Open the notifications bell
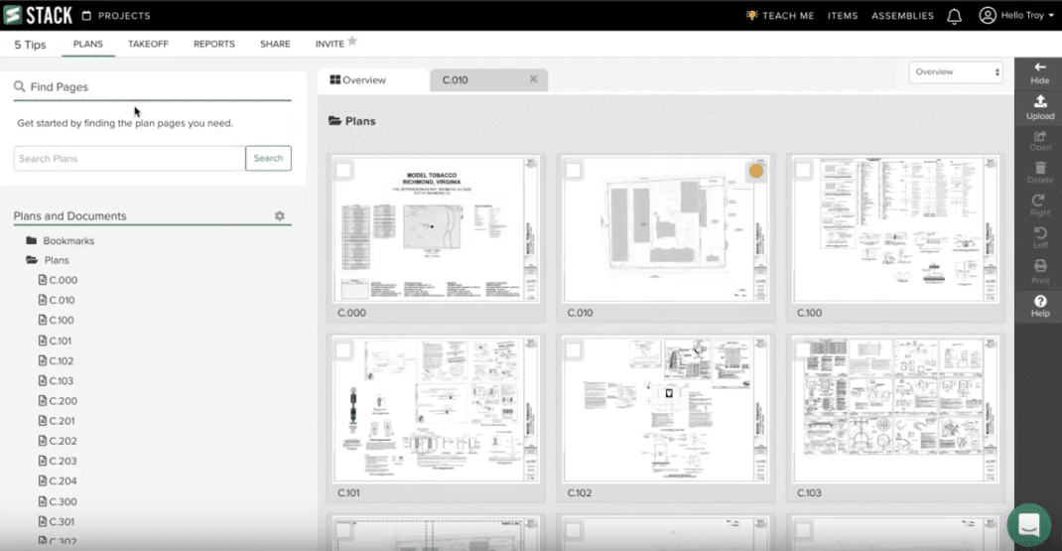This screenshot has height=551, width=1062. [954, 16]
